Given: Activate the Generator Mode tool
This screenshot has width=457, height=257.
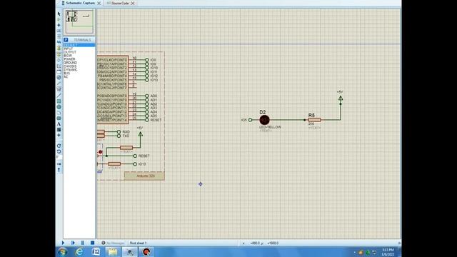Looking at the screenshot, I should 59,77.
